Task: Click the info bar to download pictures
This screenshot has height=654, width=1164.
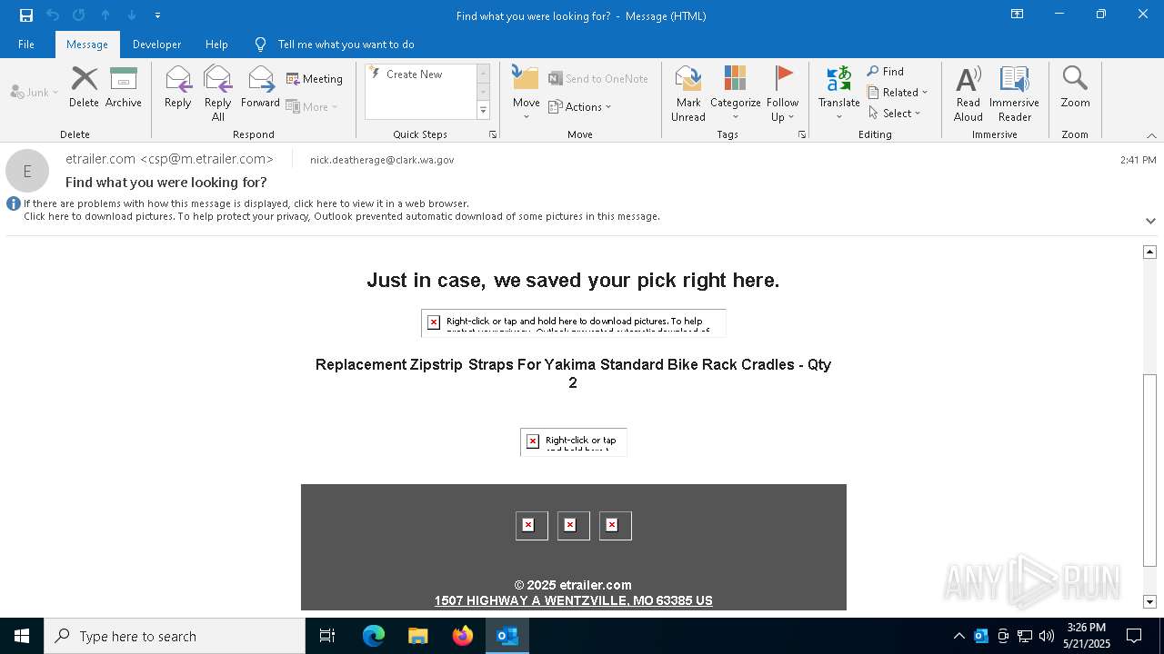Action: pos(342,217)
